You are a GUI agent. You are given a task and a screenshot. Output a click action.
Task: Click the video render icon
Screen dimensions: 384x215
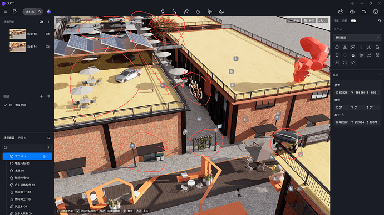[363, 12]
